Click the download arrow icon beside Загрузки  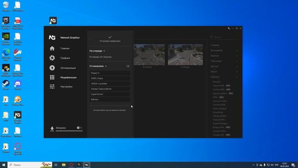pos(52,128)
